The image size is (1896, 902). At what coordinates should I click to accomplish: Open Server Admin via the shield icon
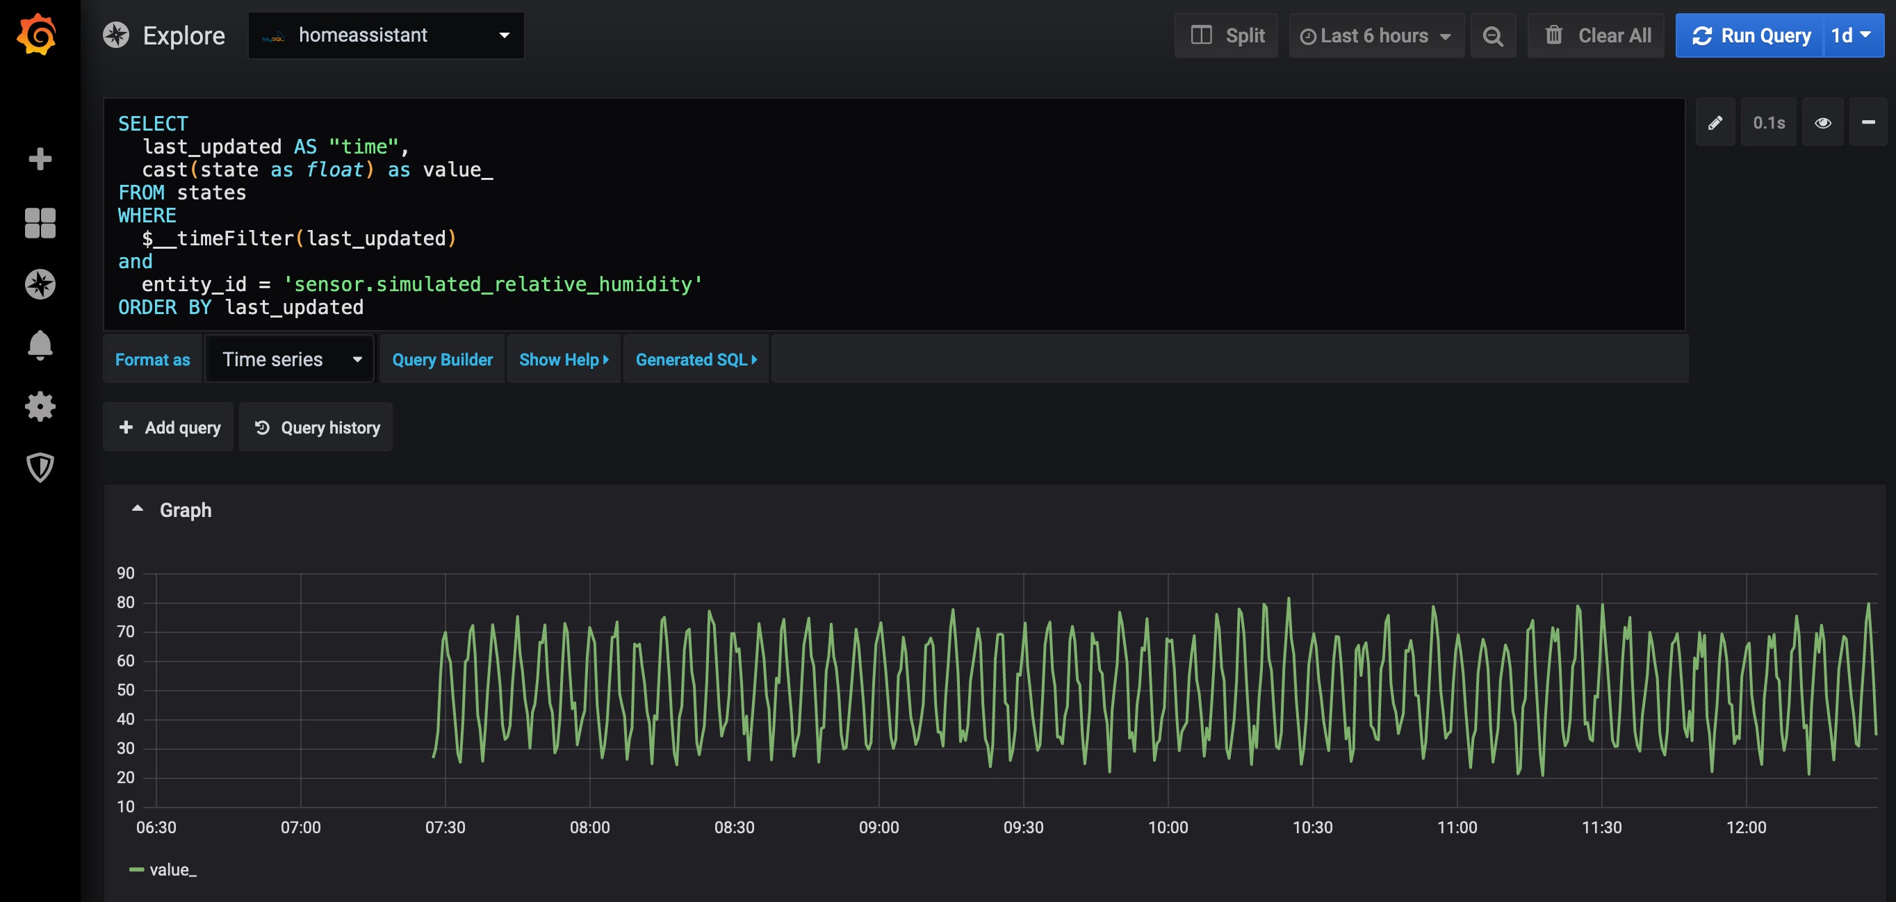pyautogui.click(x=40, y=466)
